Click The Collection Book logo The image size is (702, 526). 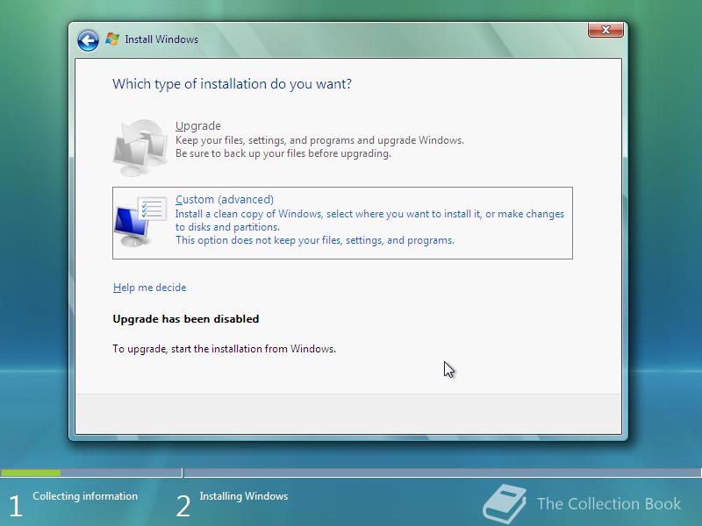pos(507,501)
